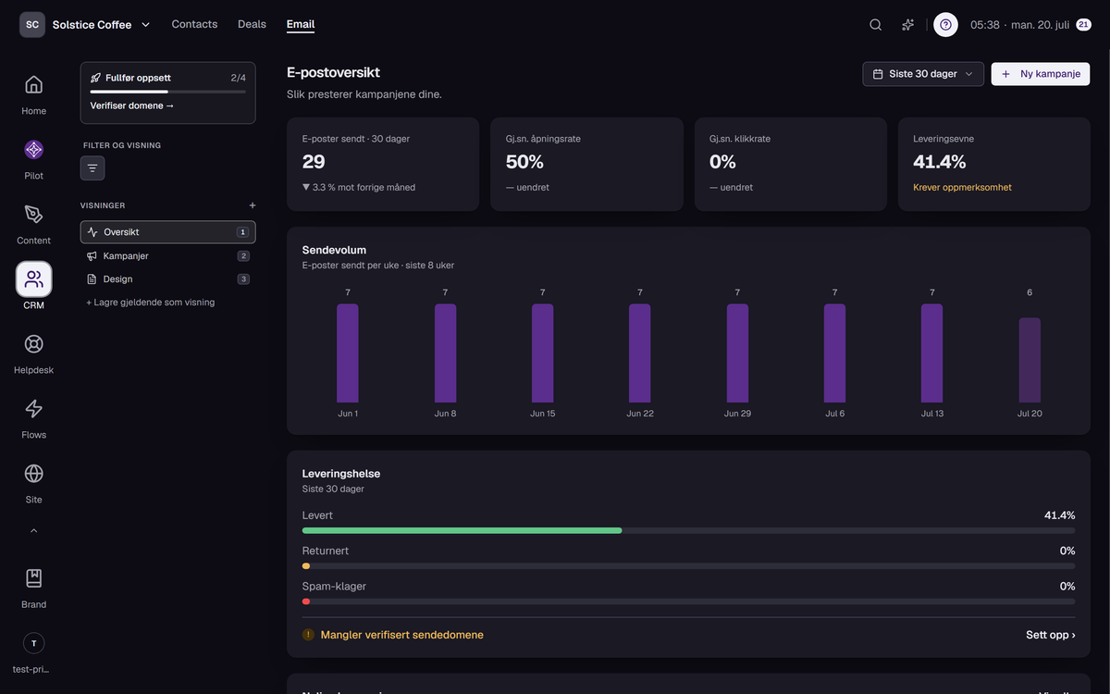This screenshot has height=694, width=1110.
Task: Select the Oversikt view
Action: coord(167,232)
